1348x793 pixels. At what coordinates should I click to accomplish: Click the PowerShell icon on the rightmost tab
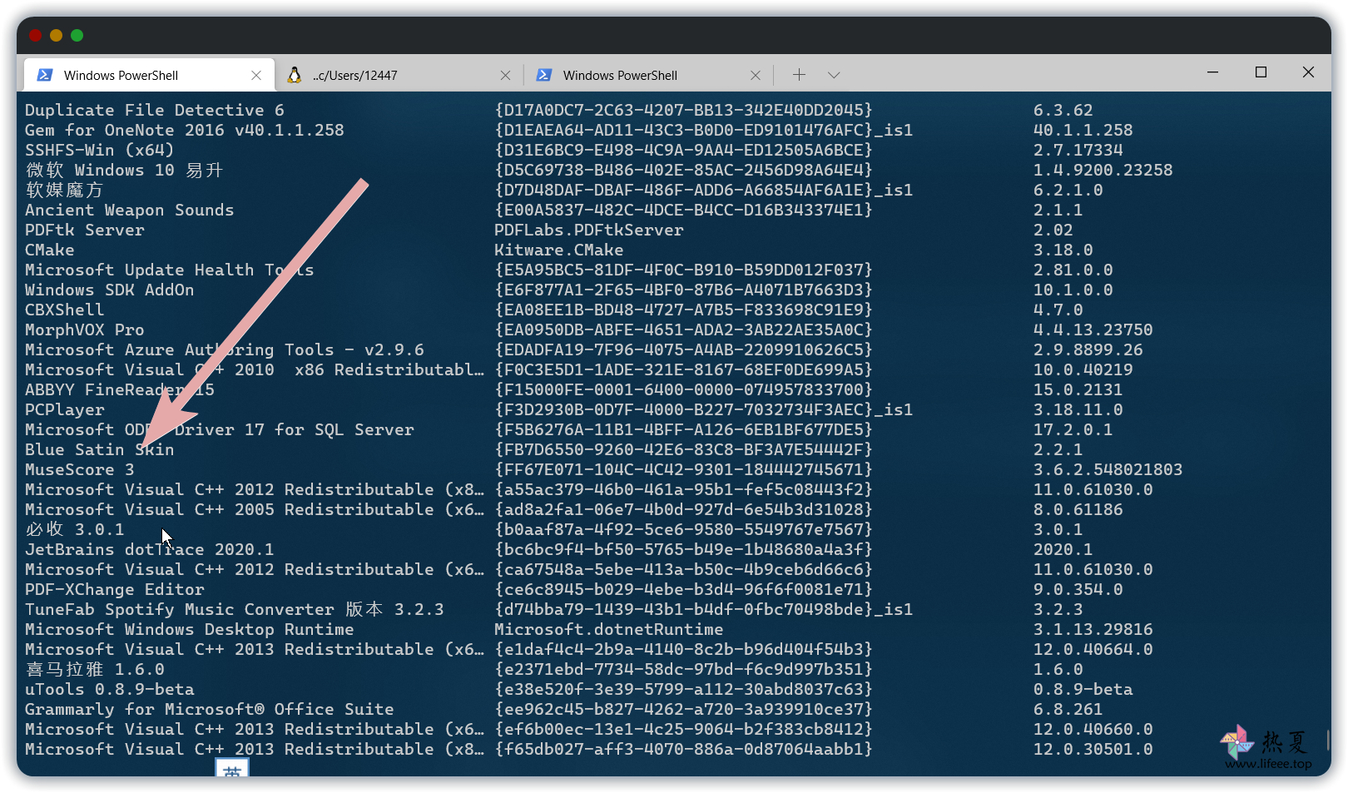pyautogui.click(x=544, y=75)
